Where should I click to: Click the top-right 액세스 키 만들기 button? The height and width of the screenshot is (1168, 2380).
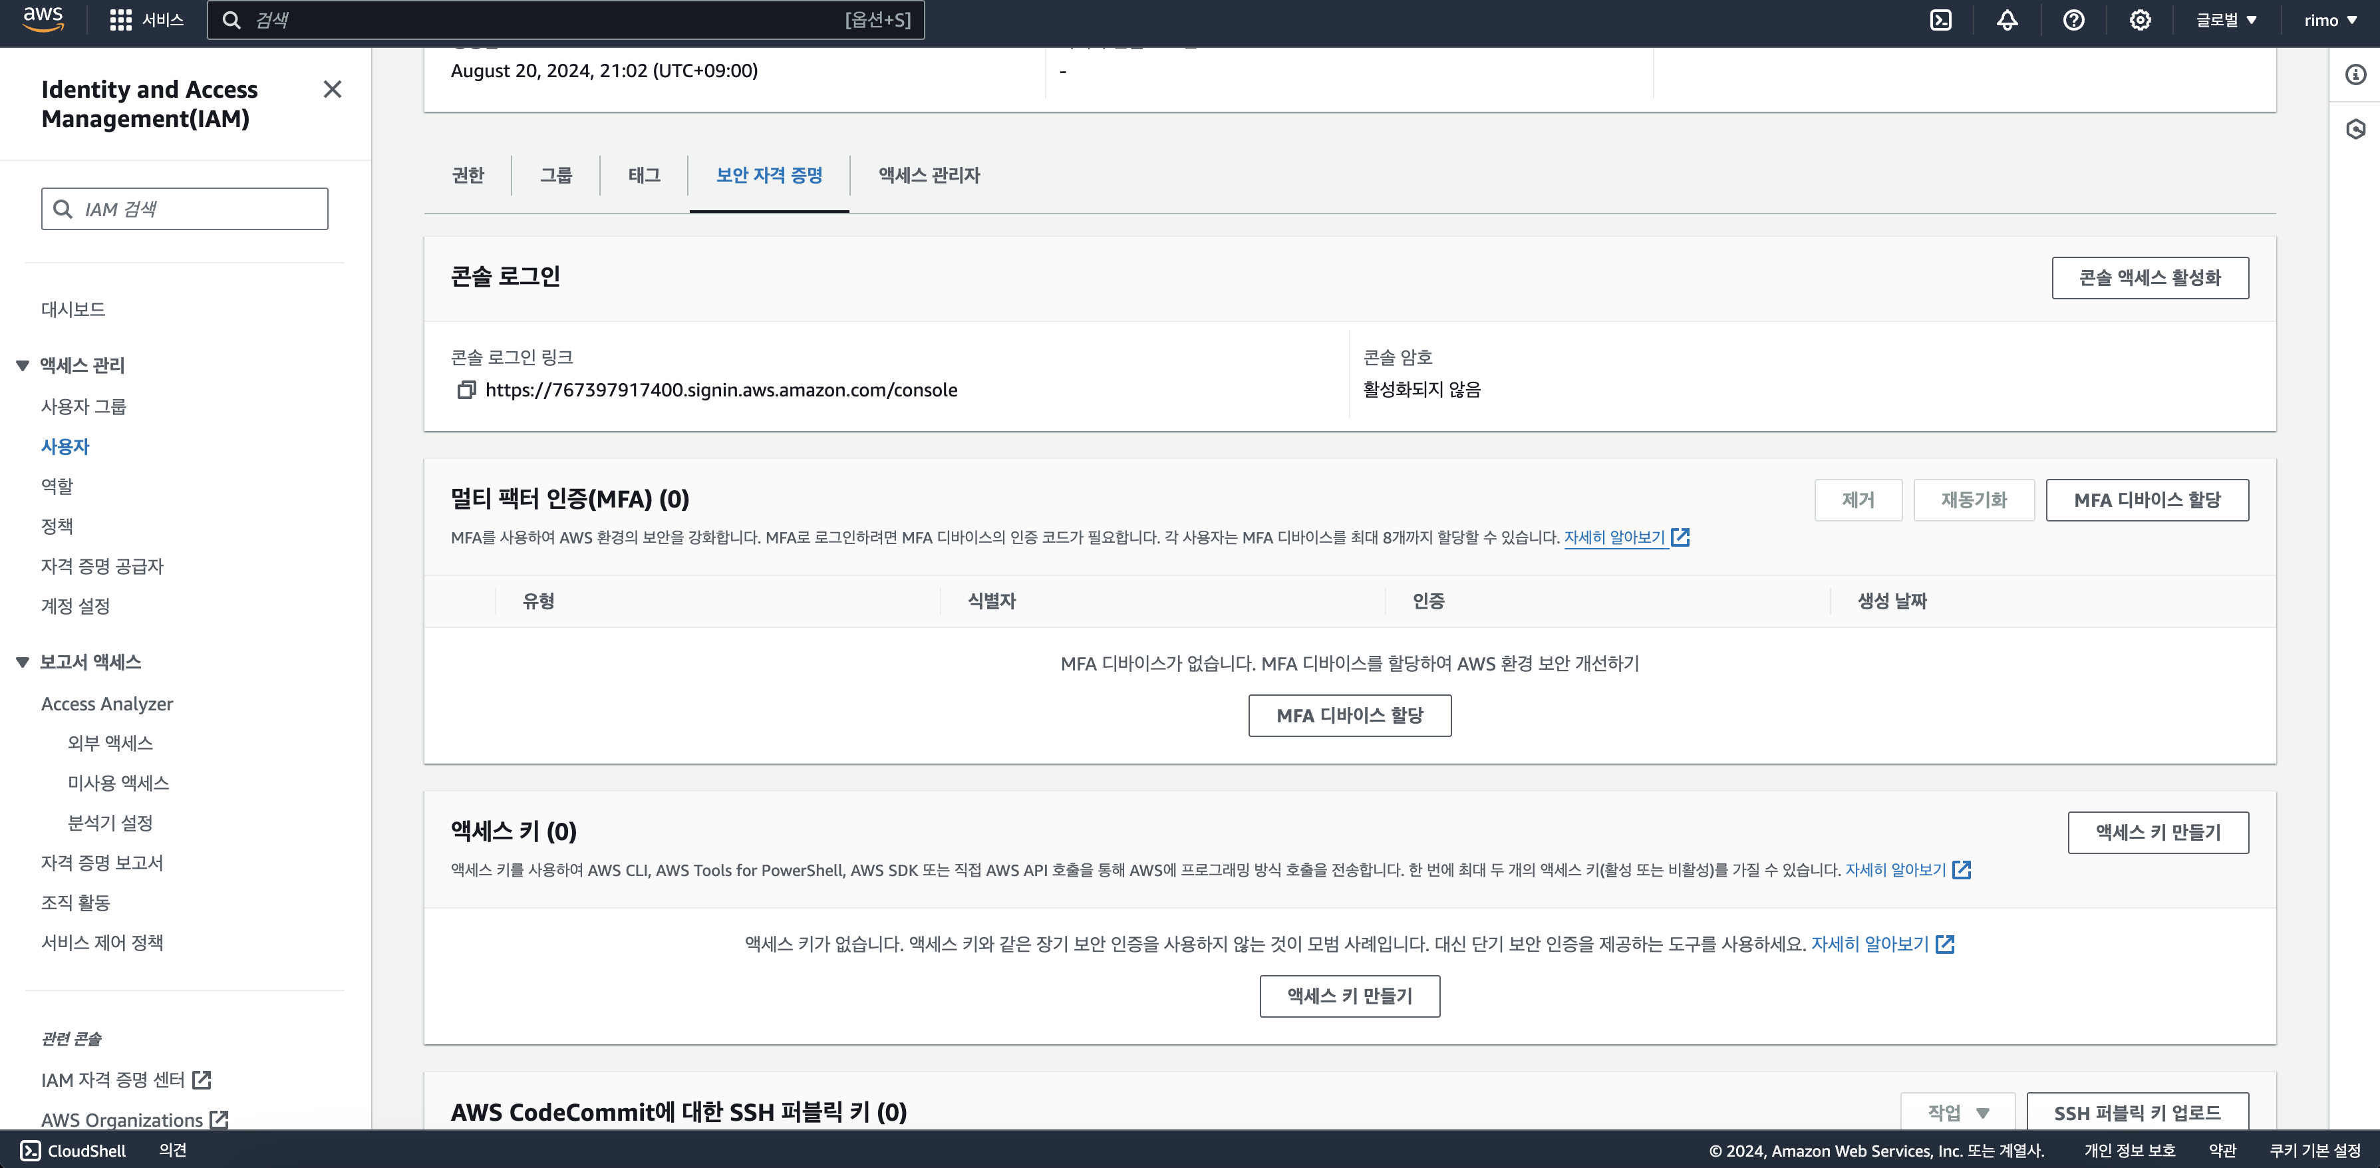pos(2157,831)
